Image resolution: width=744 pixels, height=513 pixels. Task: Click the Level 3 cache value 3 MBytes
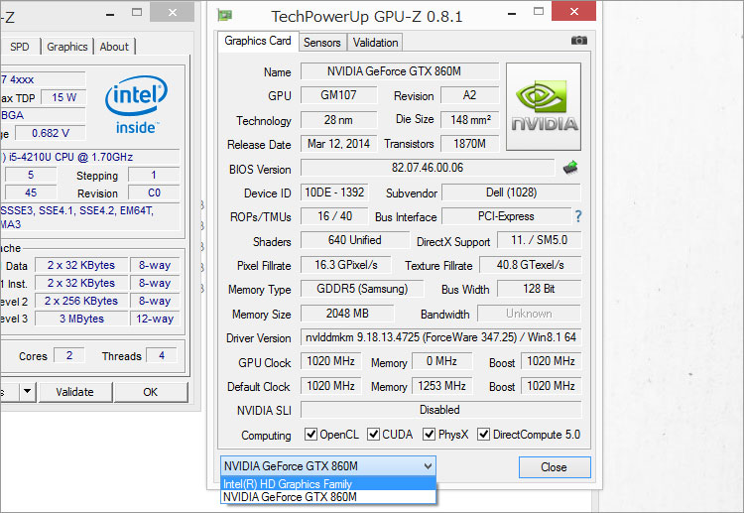point(81,319)
